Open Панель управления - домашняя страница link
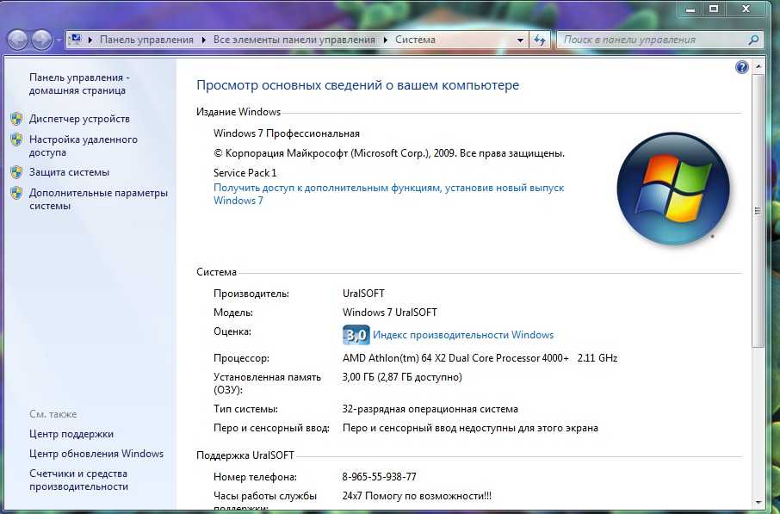The width and height of the screenshot is (780, 514). pyautogui.click(x=79, y=84)
